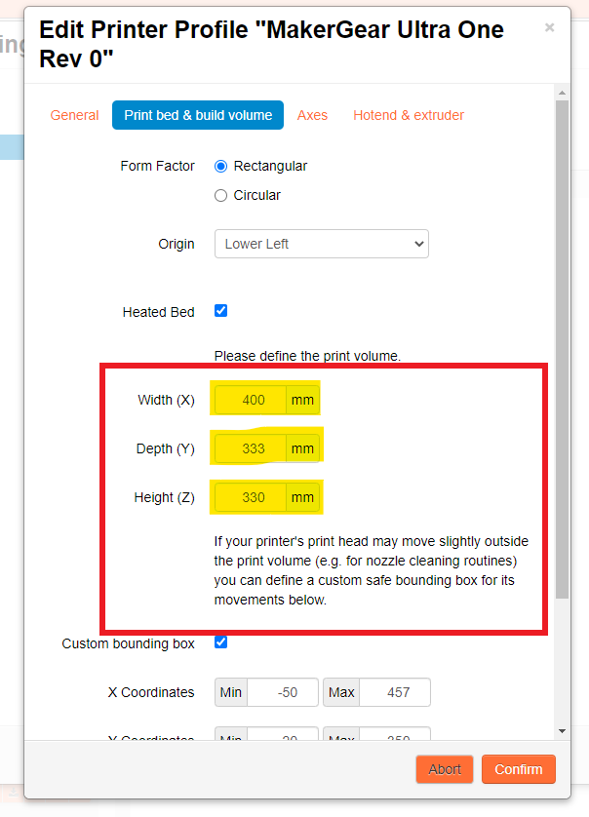
Task: Go to the Hotend & extruder tab
Action: coord(409,115)
